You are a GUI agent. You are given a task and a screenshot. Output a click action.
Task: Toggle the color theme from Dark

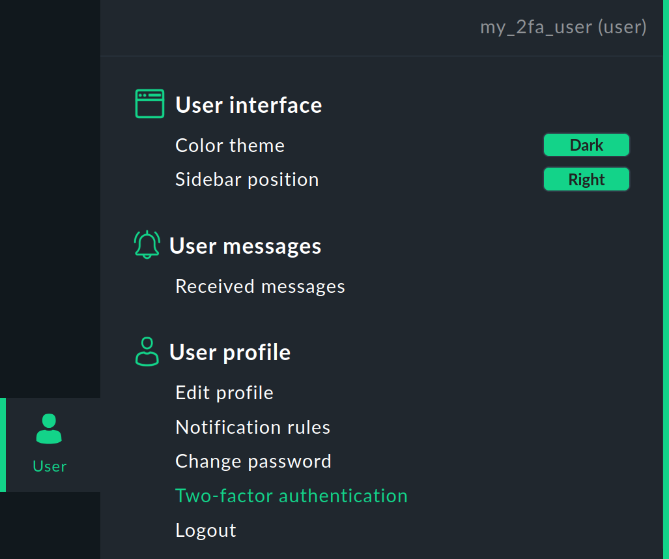[586, 145]
